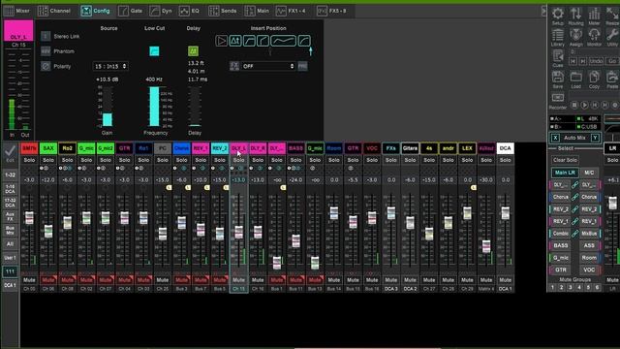Viewport: 620px width, 349px height.
Task: Open the Setup gear icon
Action: coord(558,14)
